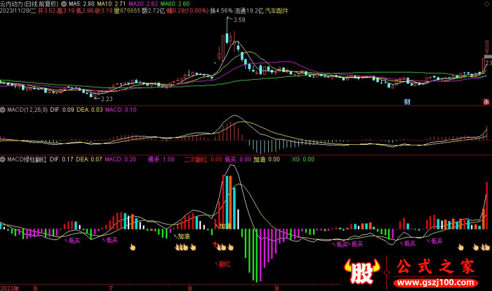The image size is (492, 291).
Task: Click the change value 幅0.29(10.00%)
Action: pyautogui.click(x=188, y=10)
